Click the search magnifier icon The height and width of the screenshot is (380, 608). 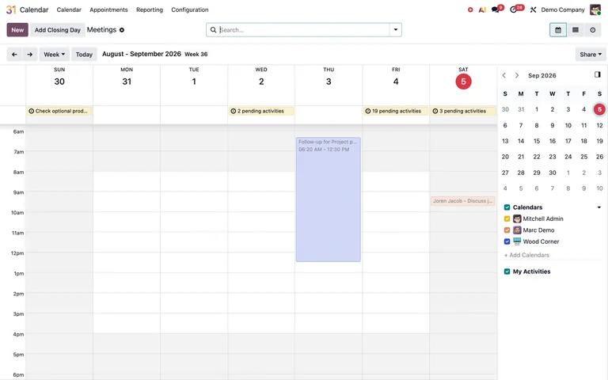tap(213, 30)
